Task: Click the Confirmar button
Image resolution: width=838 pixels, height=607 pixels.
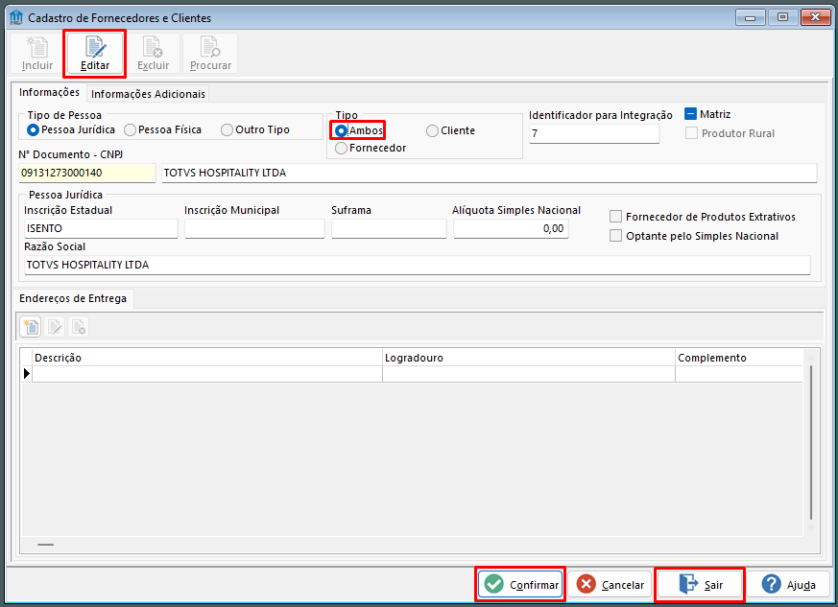Action: (x=520, y=585)
